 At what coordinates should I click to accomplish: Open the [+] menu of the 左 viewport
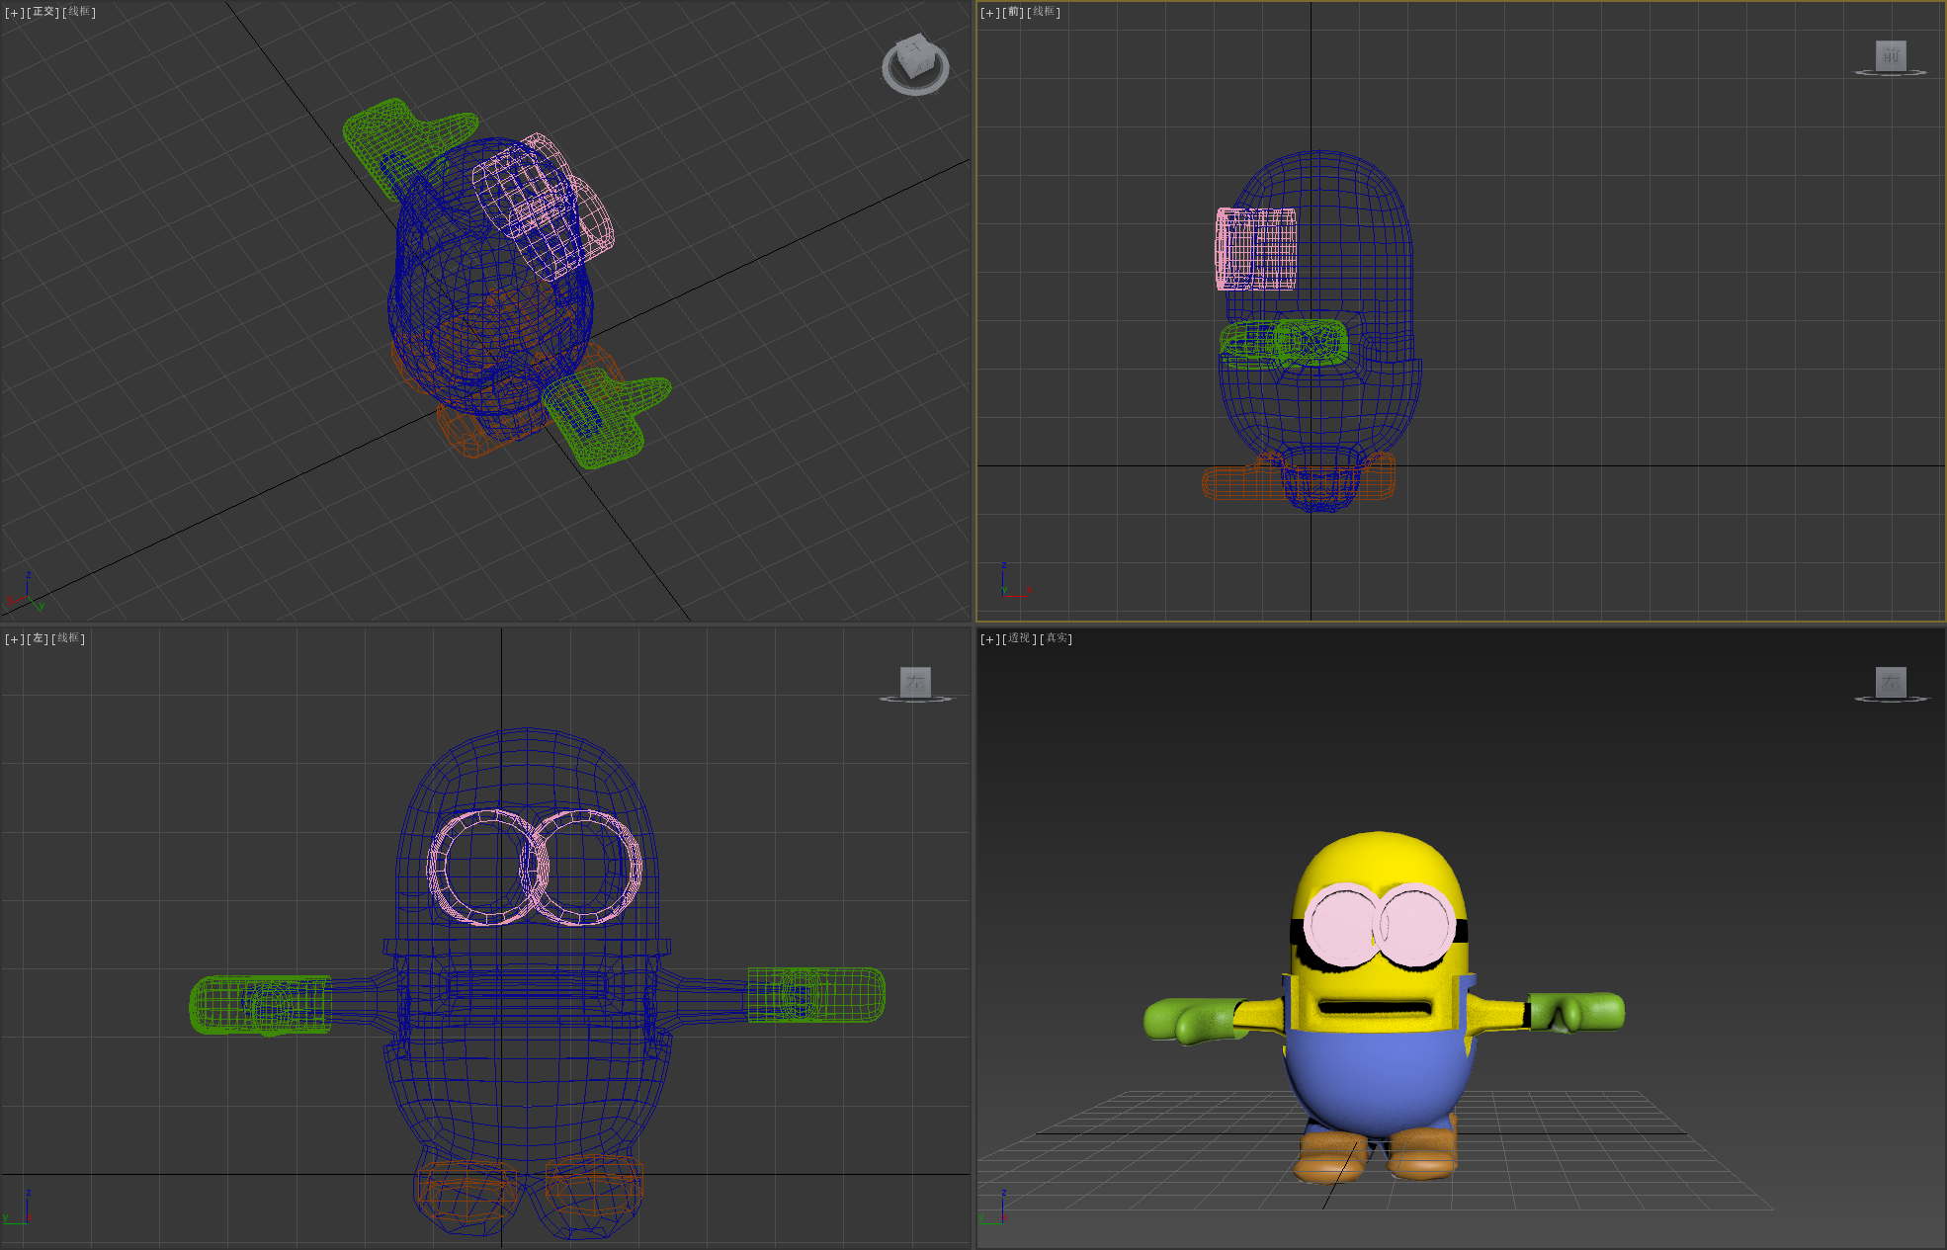point(14,639)
